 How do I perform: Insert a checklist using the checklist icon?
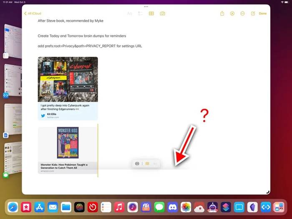(x=140, y=13)
